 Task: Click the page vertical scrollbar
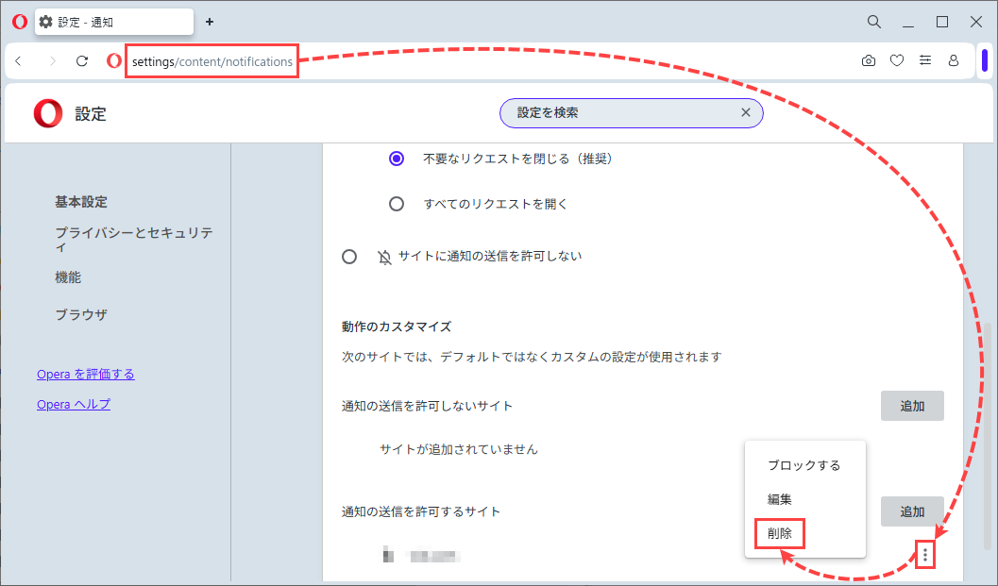[988, 436]
